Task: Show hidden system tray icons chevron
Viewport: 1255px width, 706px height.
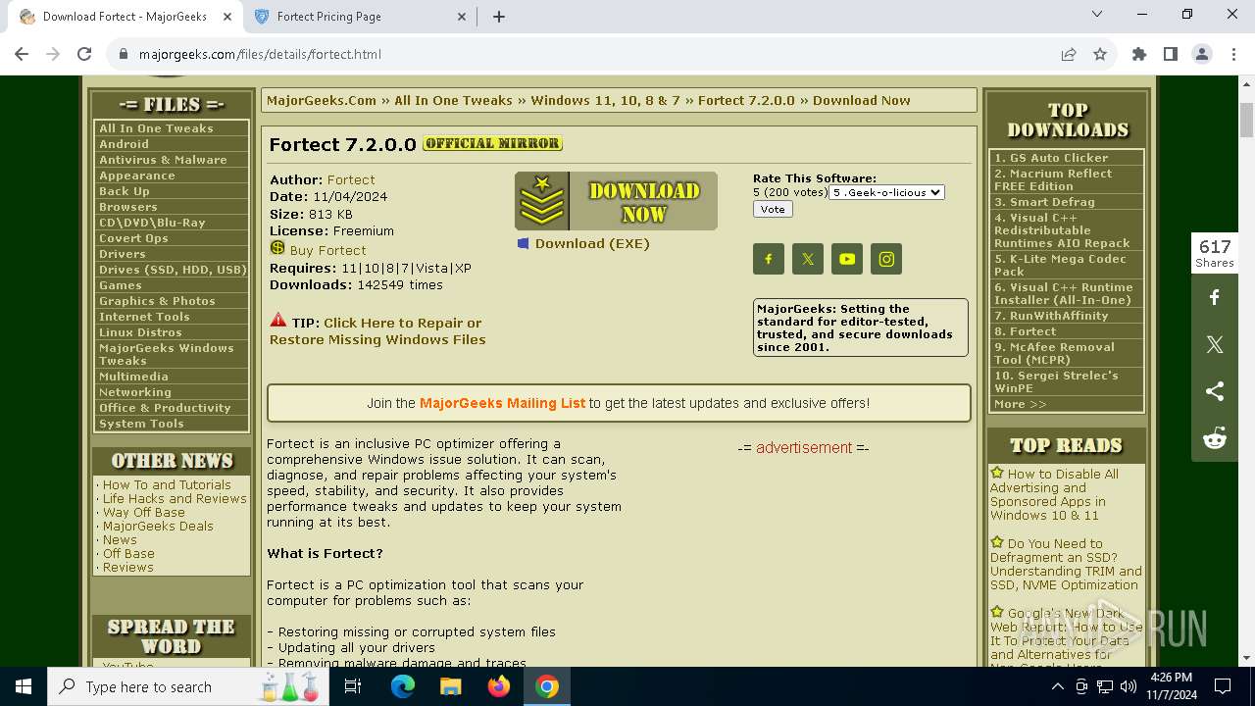Action: click(1057, 686)
